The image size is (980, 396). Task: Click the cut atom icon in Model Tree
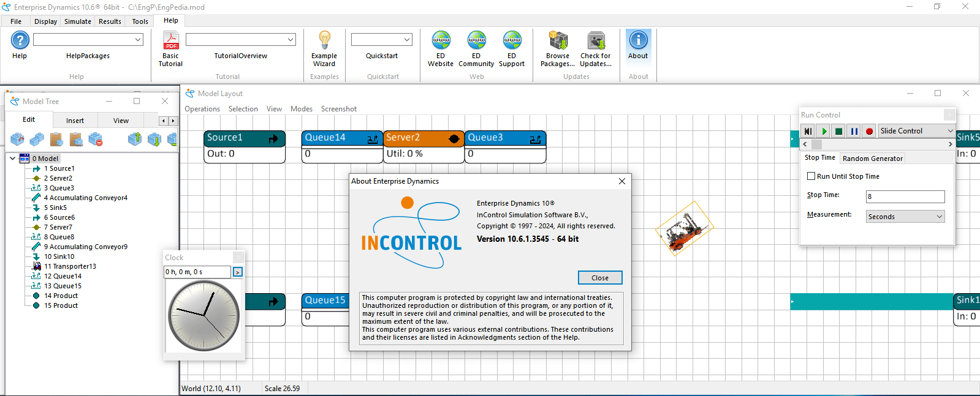pos(17,140)
